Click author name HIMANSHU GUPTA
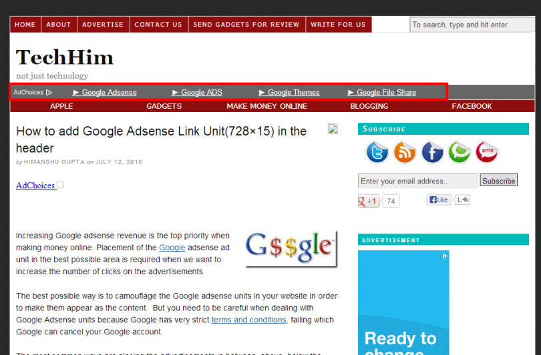 pyautogui.click(x=54, y=162)
